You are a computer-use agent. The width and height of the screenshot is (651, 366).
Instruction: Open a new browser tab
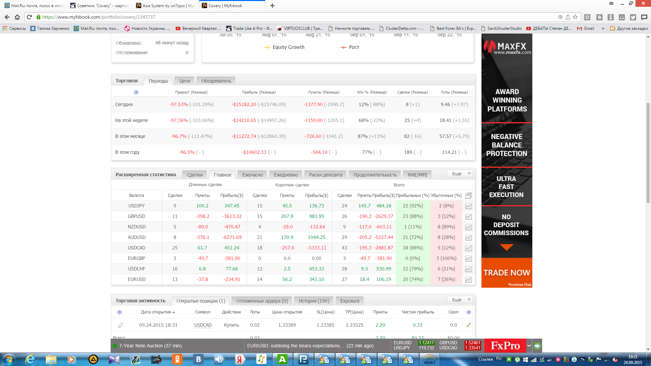(272, 5)
